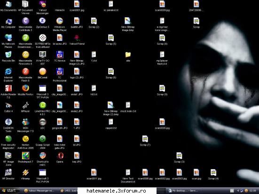Open the site folder
259x194 pixels.
tap(128, 57)
